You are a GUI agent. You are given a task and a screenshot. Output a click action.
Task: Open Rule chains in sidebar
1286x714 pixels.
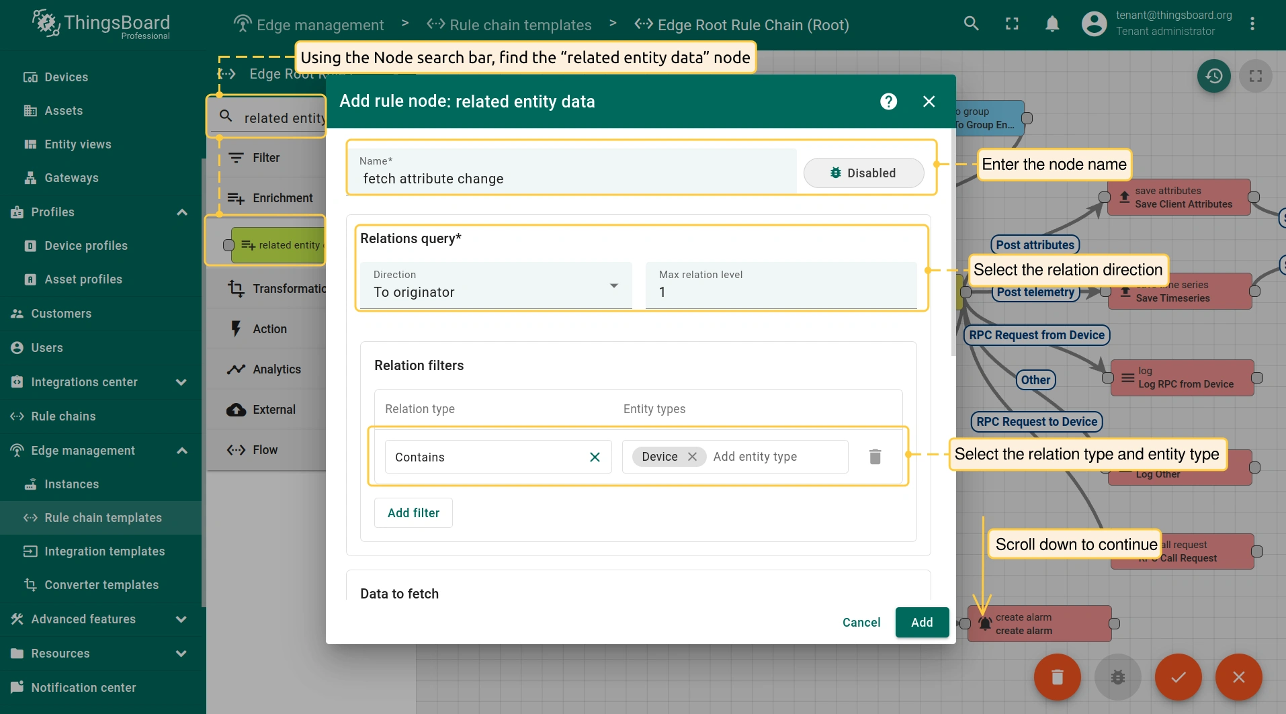tap(63, 416)
